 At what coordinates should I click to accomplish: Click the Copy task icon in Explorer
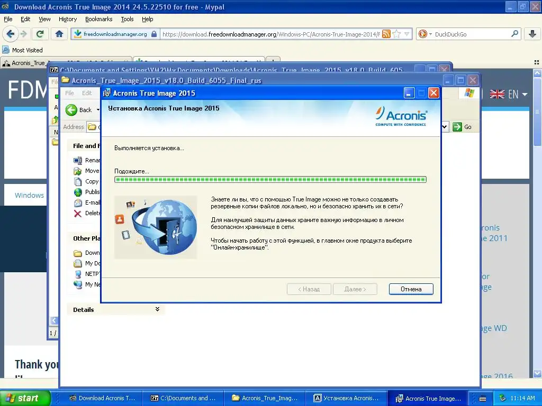[78, 182]
